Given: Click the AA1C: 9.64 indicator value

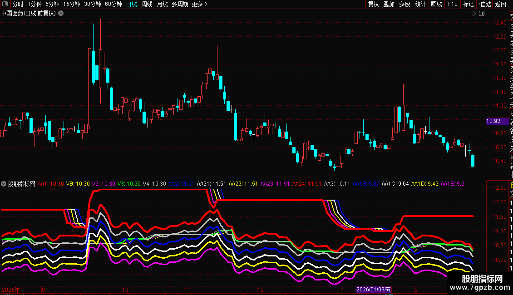Looking at the screenshot, I should coord(395,184).
